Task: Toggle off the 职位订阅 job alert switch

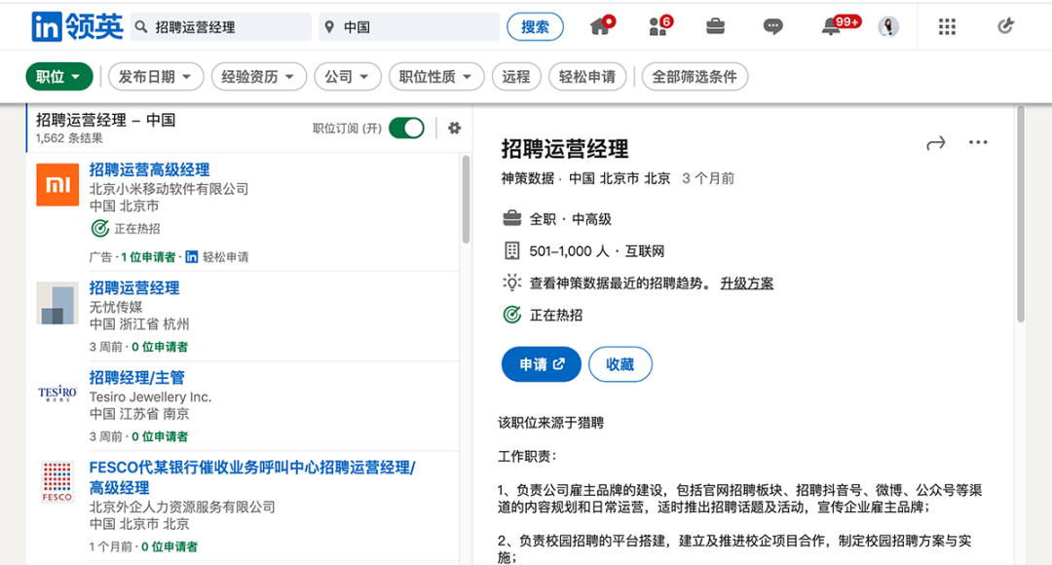Action: pyautogui.click(x=406, y=128)
